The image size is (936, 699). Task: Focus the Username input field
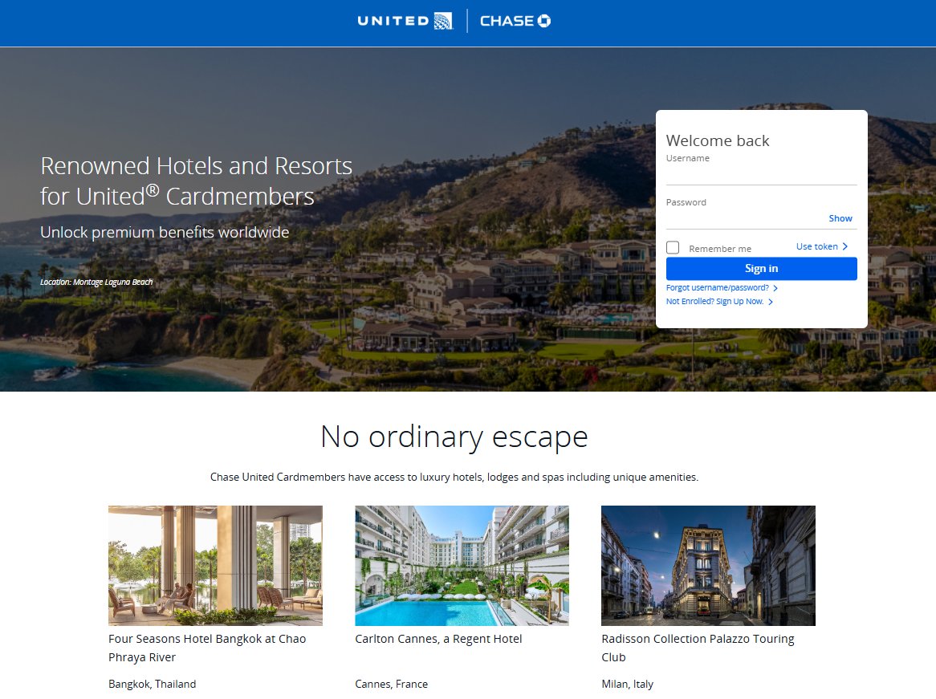[x=761, y=176]
